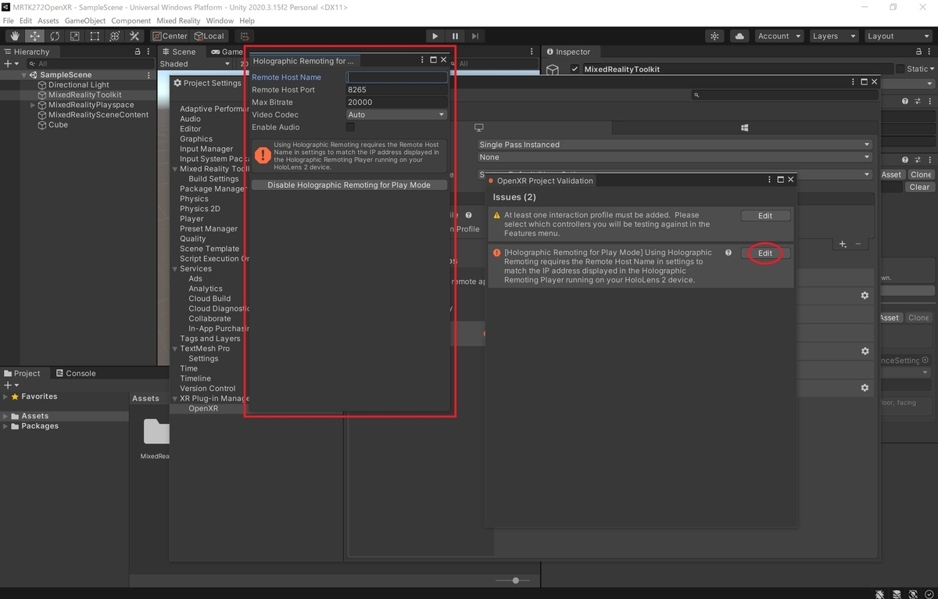Viewport: 938px width, 599px height.
Task: Open Single Pass Instanced render mode dropdown
Action: pyautogui.click(x=674, y=145)
